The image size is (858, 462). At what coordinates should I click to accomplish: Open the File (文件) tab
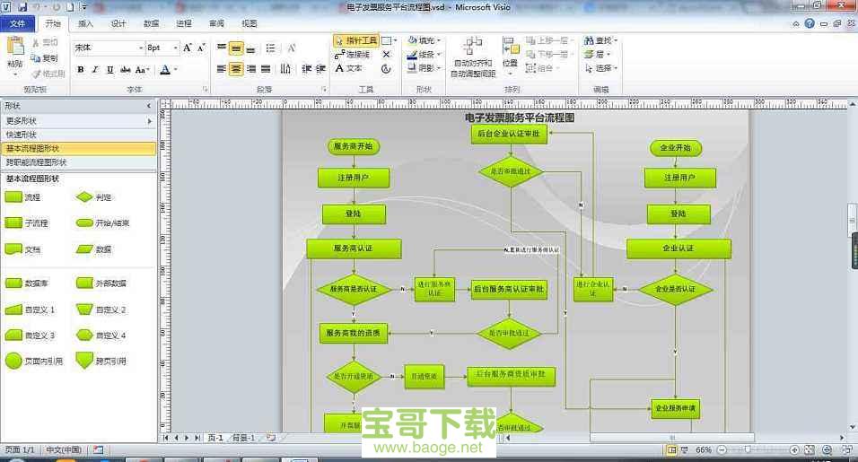pos(18,23)
